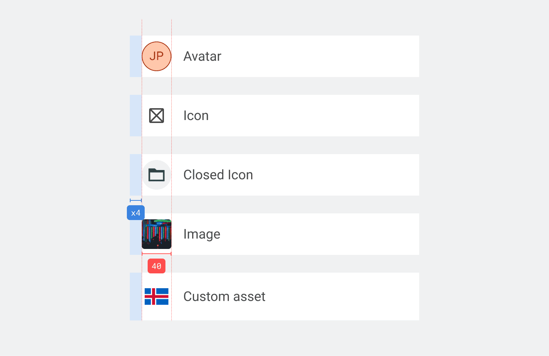This screenshot has height=356, width=549.
Task: Select the "Icon" label text
Action: coord(196,116)
